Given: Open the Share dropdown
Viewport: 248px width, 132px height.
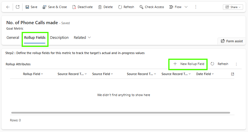Looking at the screenshot, I should pos(233,7).
